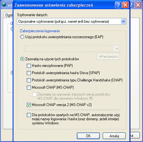
Task: Click the dialog title bar text
Action: [x=54, y=5]
